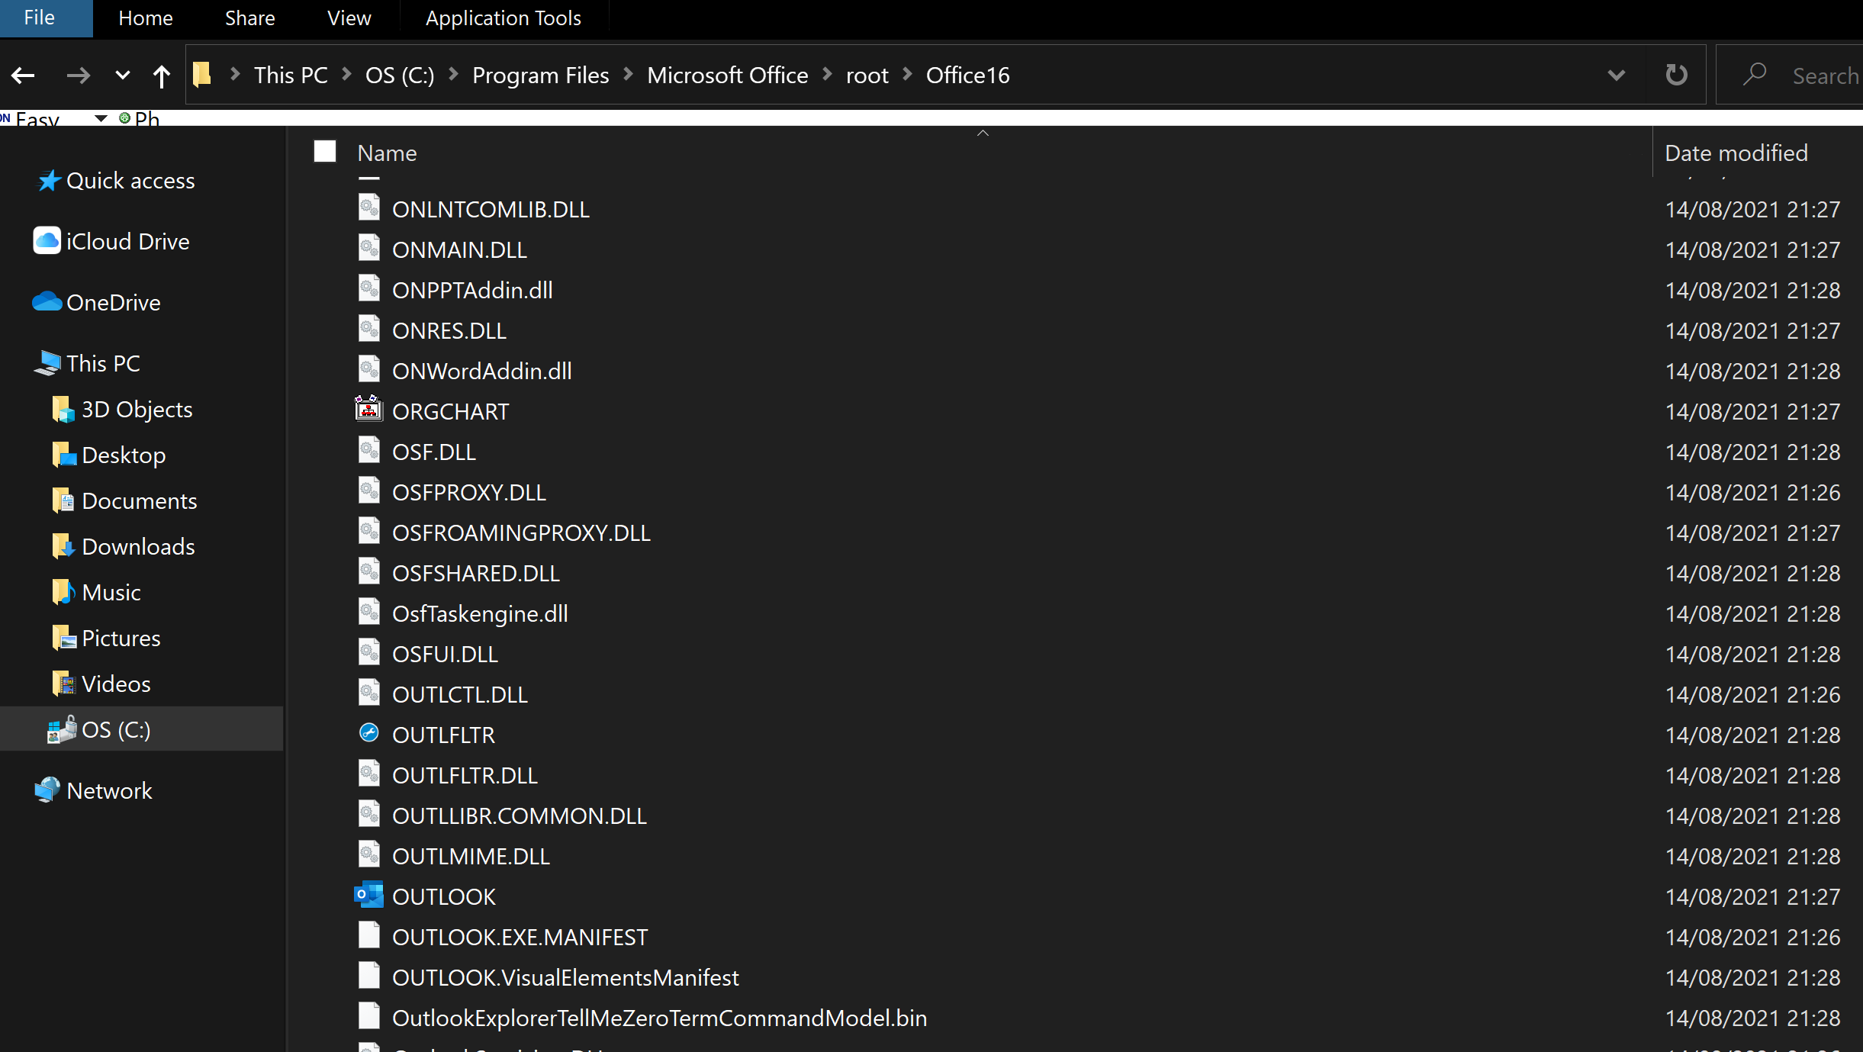
Task: Select the file OSFUI.DLL
Action: [445, 654]
